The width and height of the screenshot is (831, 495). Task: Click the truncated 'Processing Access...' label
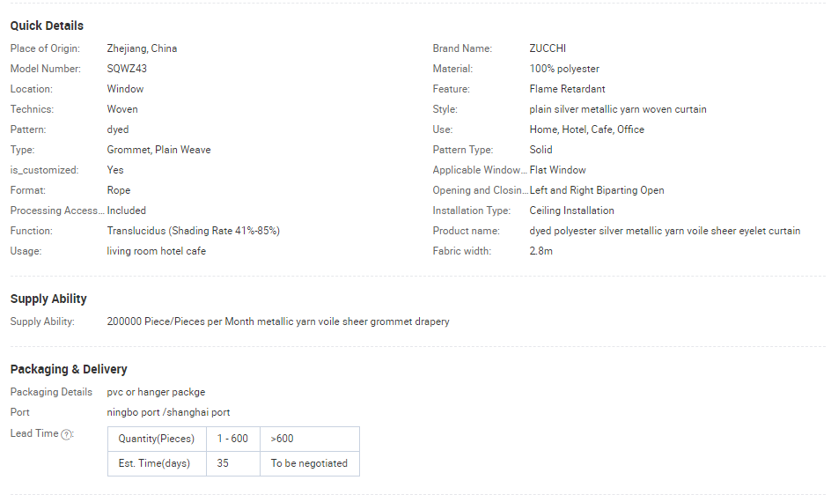[x=56, y=211]
